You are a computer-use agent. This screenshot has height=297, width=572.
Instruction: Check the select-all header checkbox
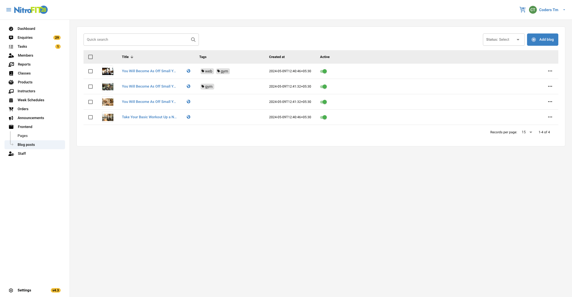(x=90, y=57)
